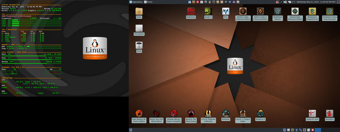Launch Daikatana from the desktop

click(191, 13)
